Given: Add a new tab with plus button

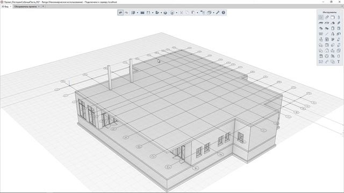Looking at the screenshot, I should point(43,6).
